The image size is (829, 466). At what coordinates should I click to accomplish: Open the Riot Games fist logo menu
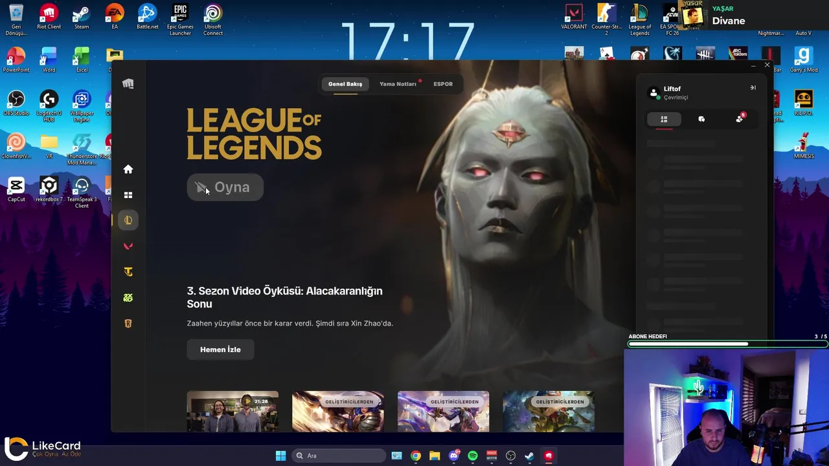coord(128,83)
